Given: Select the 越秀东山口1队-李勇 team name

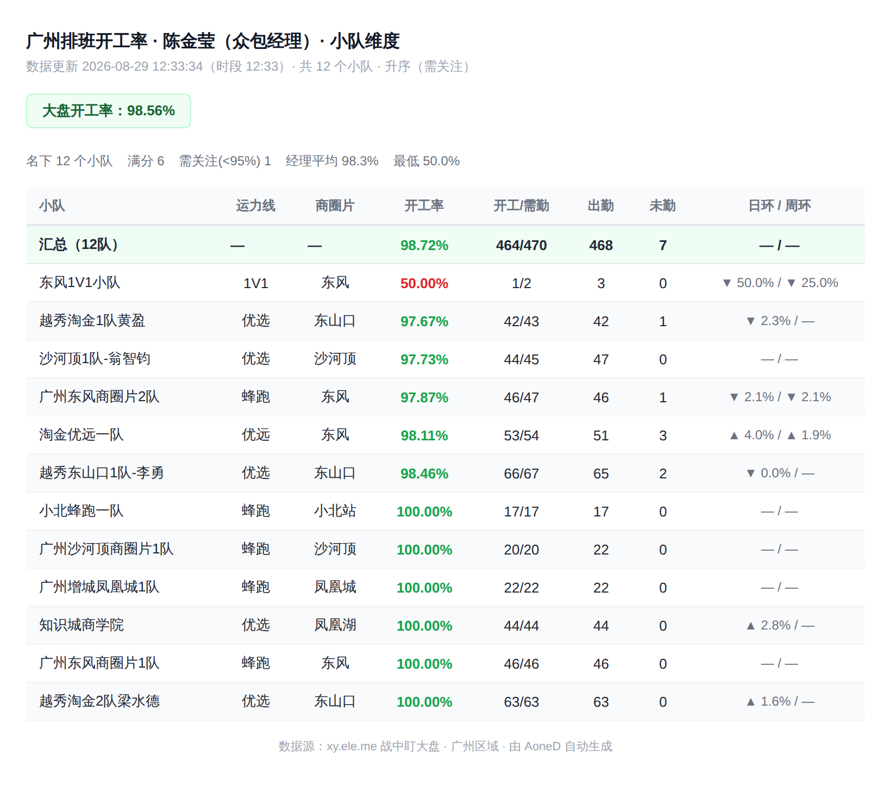Looking at the screenshot, I should tap(102, 473).
